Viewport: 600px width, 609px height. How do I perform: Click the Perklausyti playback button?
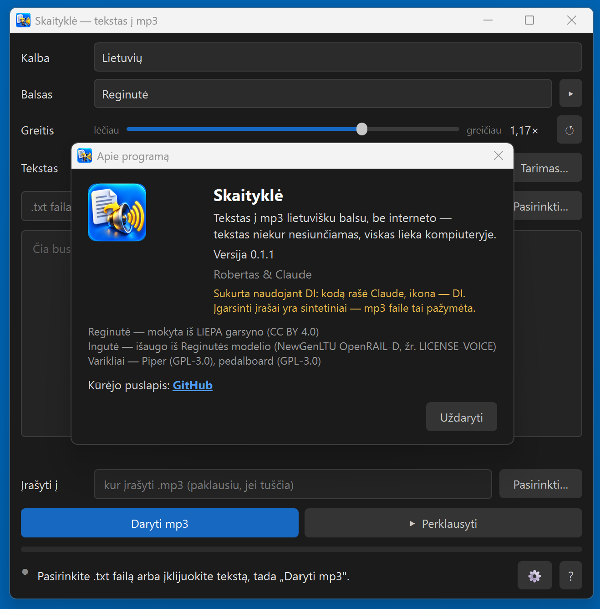click(x=443, y=523)
